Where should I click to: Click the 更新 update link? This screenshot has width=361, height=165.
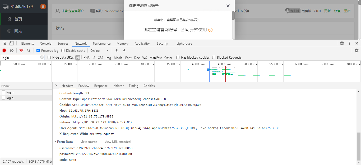327,11
